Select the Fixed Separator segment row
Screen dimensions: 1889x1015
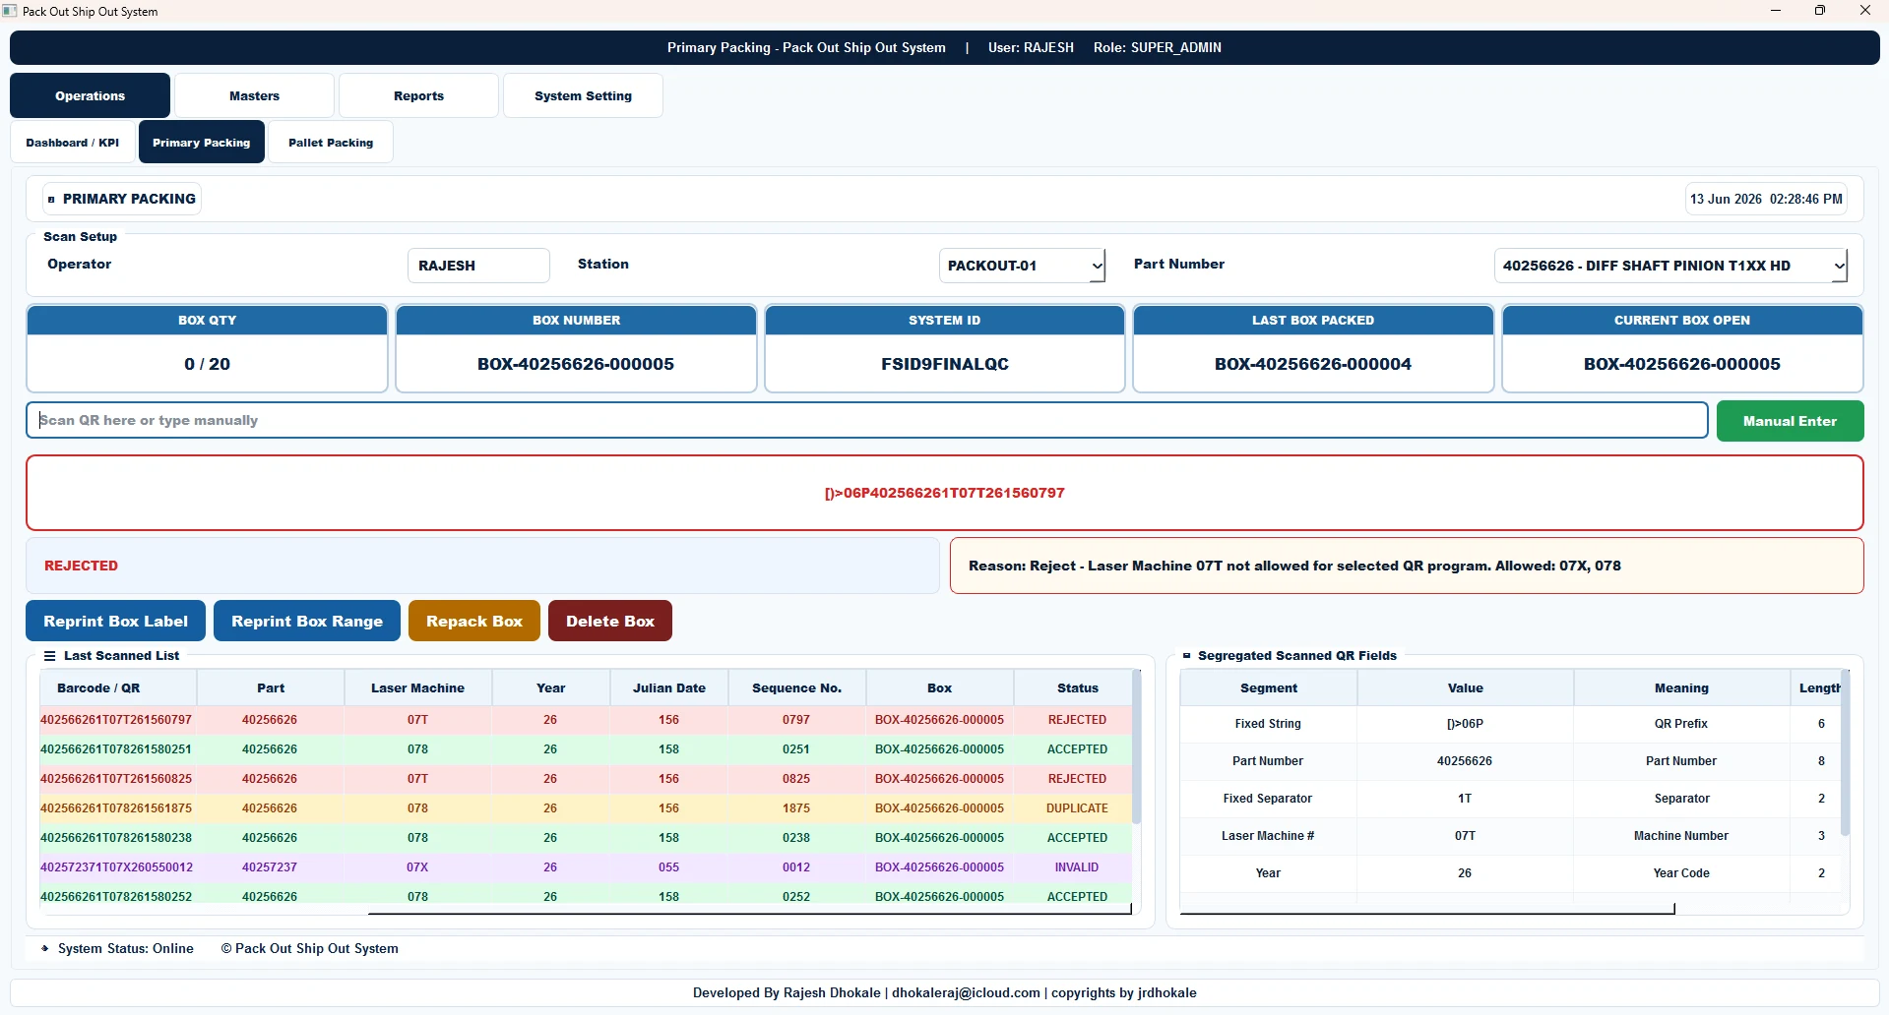click(x=1510, y=799)
